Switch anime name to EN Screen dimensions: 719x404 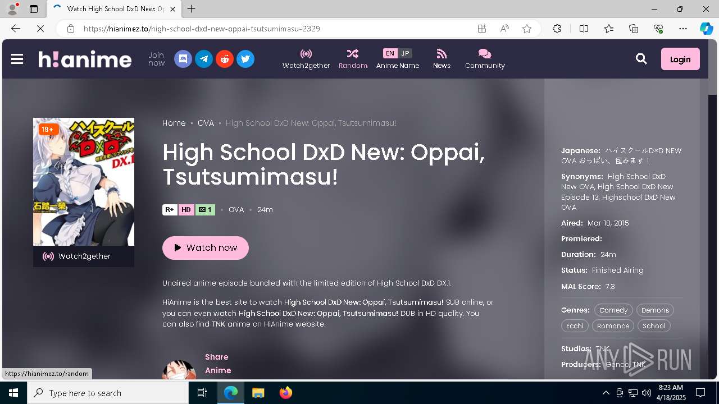(390, 53)
